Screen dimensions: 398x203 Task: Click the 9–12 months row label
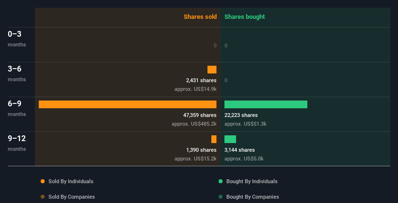coord(17,143)
